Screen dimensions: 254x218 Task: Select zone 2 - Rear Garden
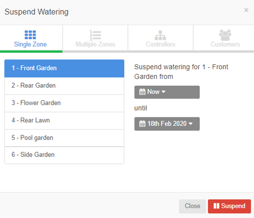64,86
